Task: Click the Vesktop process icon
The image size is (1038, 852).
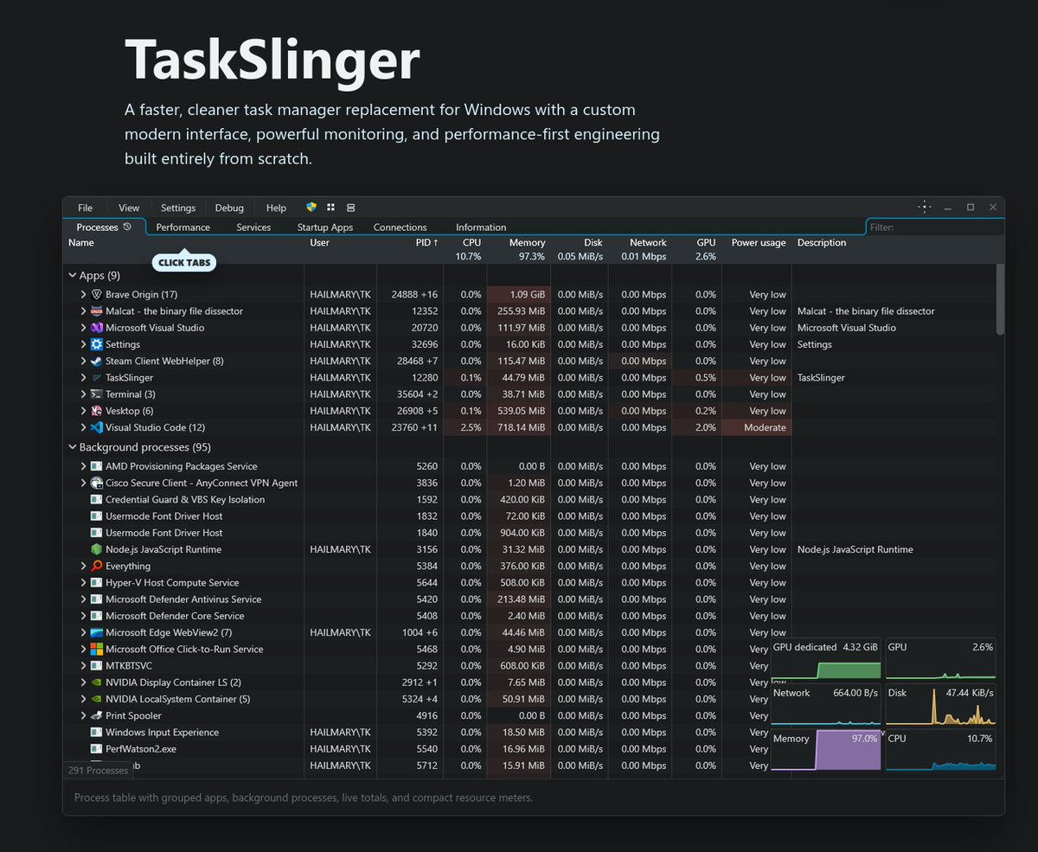Action: click(x=97, y=411)
